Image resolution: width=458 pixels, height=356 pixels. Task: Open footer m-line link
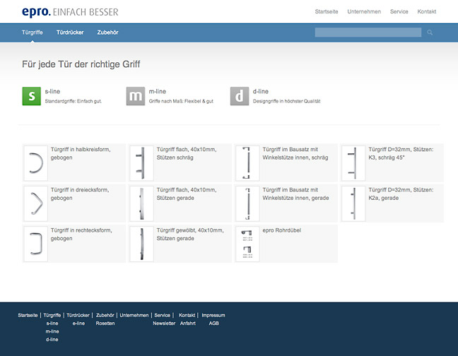click(x=52, y=331)
